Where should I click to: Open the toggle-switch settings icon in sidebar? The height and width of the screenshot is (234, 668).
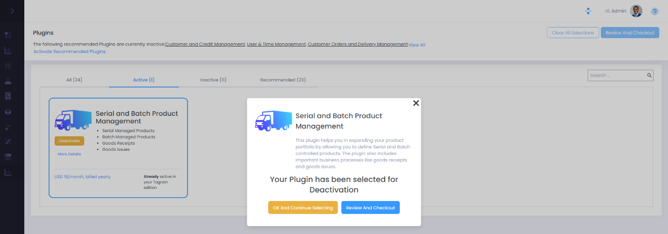click(8, 156)
